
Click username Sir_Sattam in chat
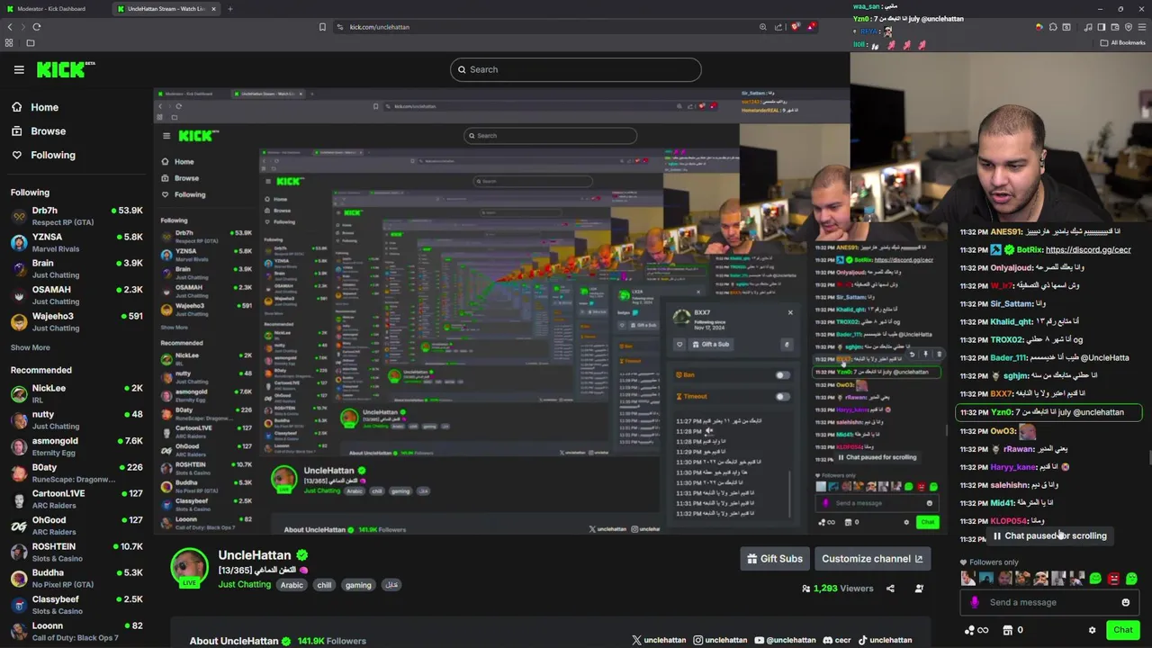point(1012,303)
